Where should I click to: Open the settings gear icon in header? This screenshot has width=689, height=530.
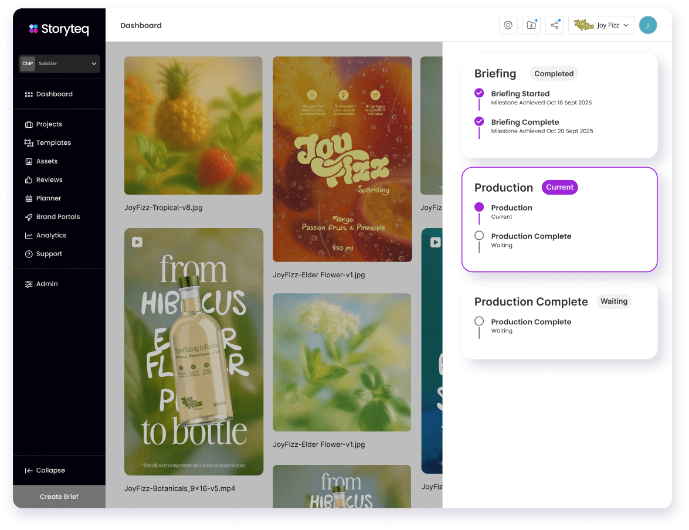click(x=508, y=25)
